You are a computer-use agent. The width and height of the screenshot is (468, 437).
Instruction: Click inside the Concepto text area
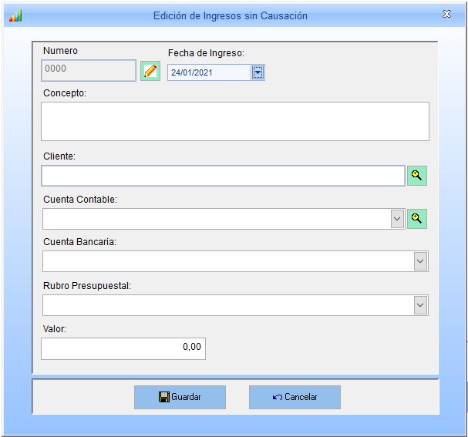pos(234,122)
